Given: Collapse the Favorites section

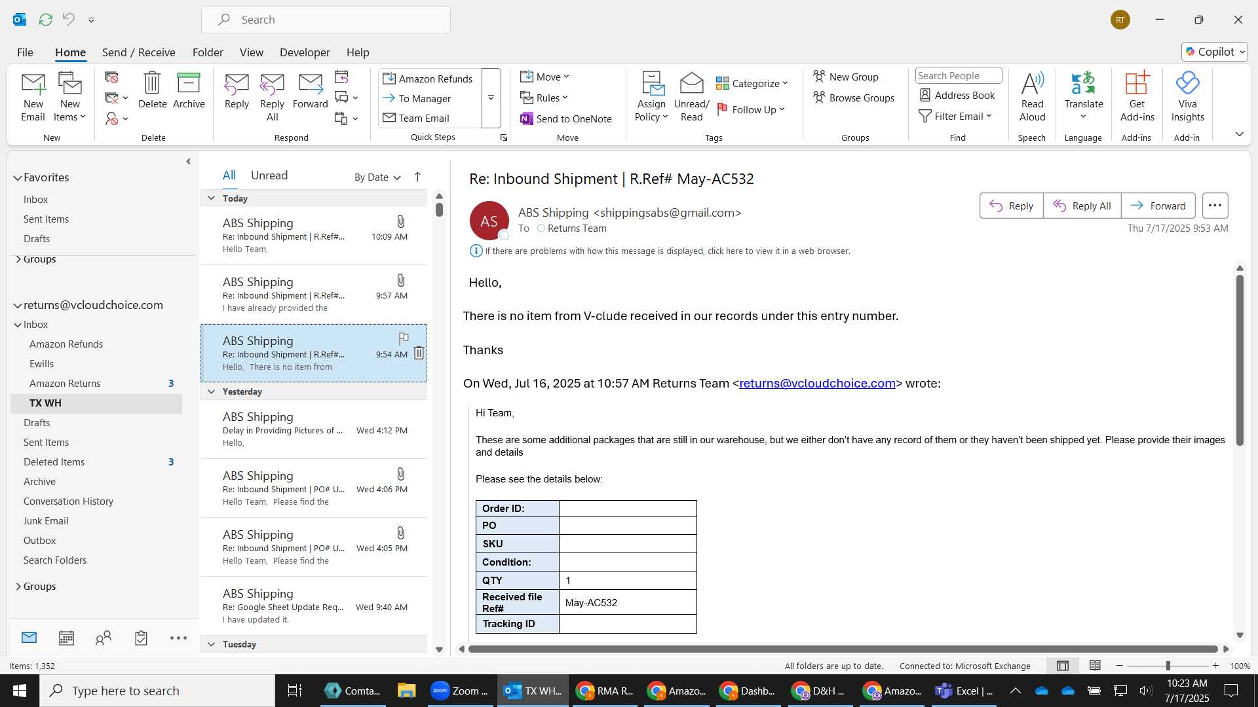Looking at the screenshot, I should tap(18, 177).
